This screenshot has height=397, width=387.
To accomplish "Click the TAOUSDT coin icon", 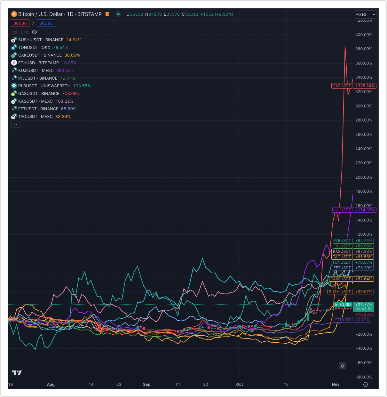I will pyautogui.click(x=14, y=117).
